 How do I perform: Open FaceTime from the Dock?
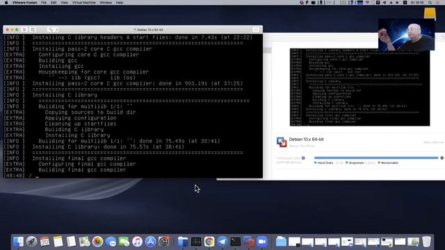[124, 242]
